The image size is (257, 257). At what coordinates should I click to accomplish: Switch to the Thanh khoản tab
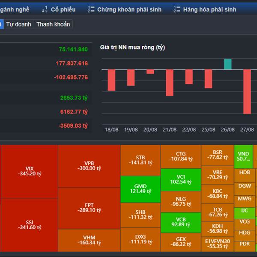pos(53,24)
